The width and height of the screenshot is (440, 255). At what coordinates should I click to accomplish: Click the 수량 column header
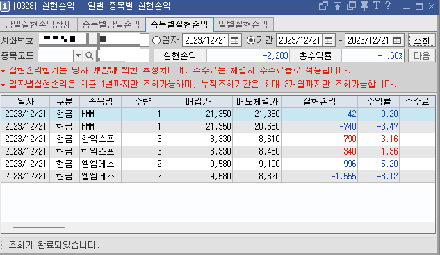coord(142,101)
